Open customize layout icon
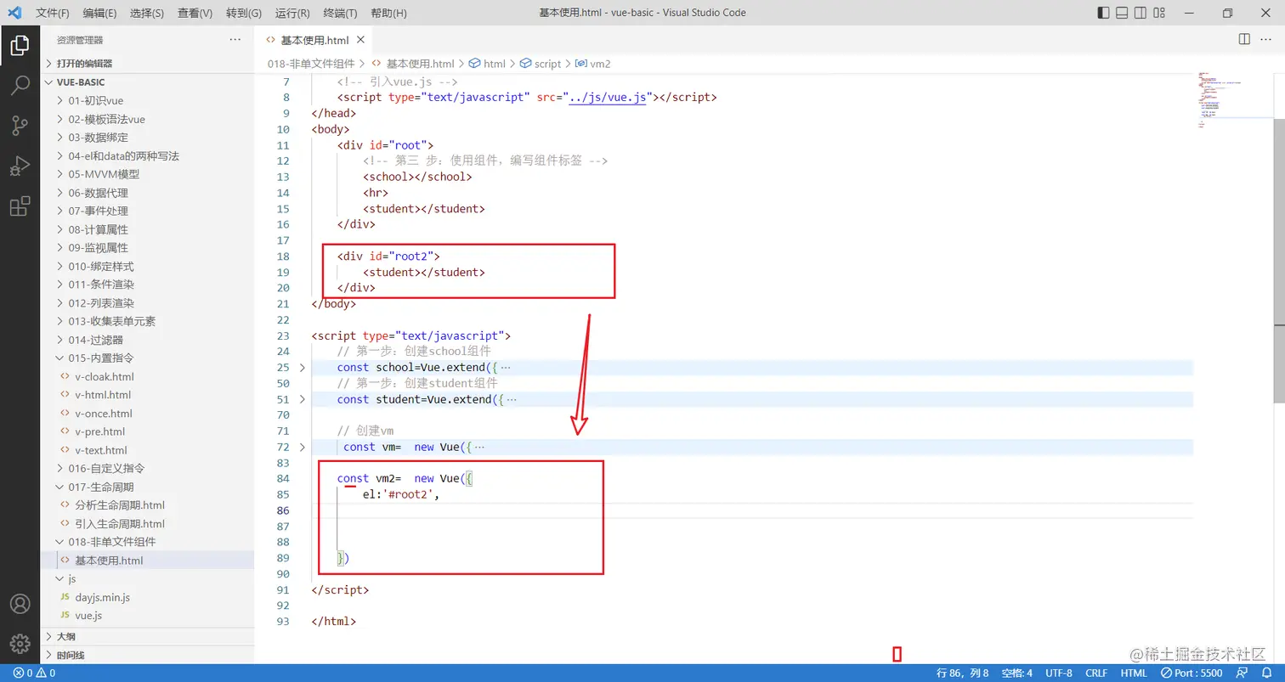The height and width of the screenshot is (682, 1285). (1160, 13)
